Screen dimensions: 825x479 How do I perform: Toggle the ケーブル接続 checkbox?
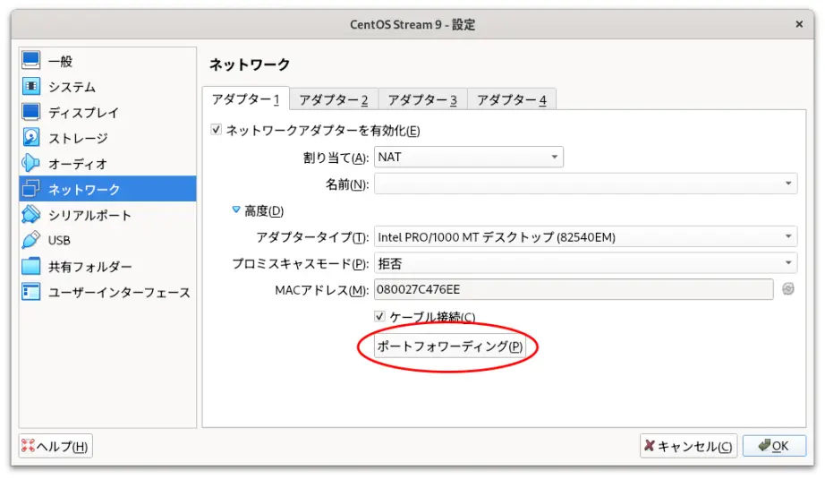click(379, 316)
